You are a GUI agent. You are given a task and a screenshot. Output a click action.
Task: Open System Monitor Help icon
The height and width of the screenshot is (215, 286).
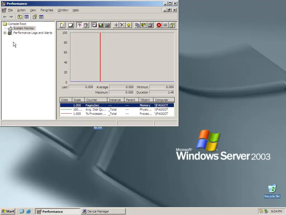172,25
